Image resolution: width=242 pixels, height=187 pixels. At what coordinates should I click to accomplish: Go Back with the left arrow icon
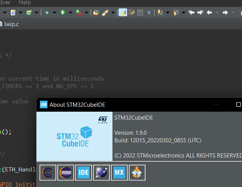(209, 12)
